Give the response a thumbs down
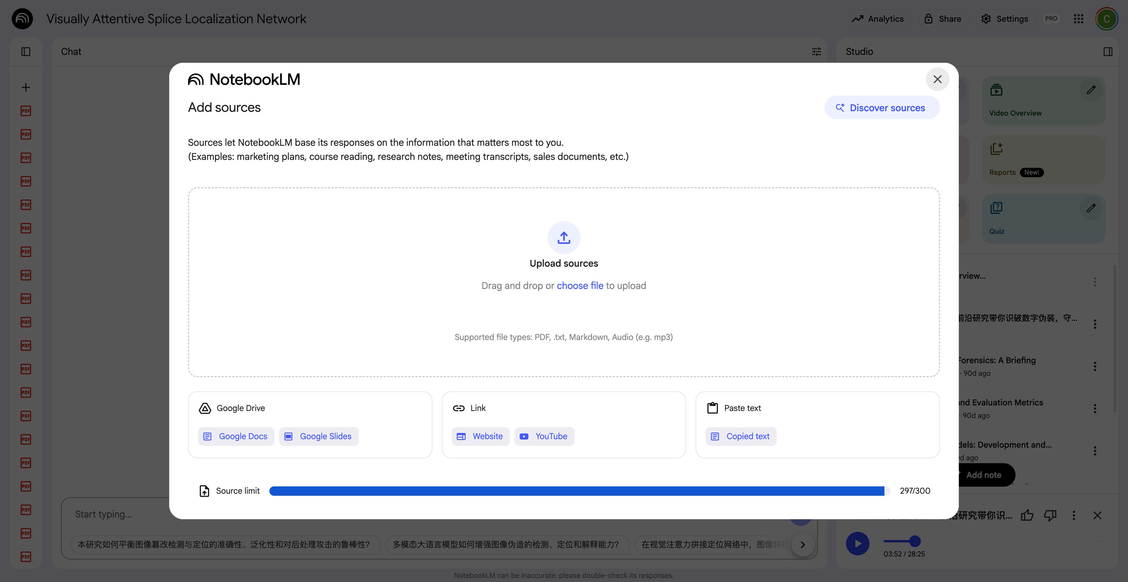 [1050, 515]
